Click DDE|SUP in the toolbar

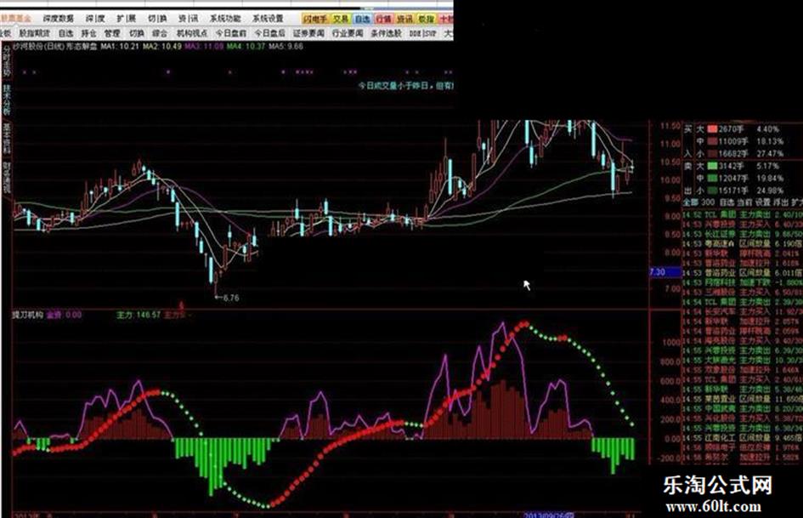423,33
